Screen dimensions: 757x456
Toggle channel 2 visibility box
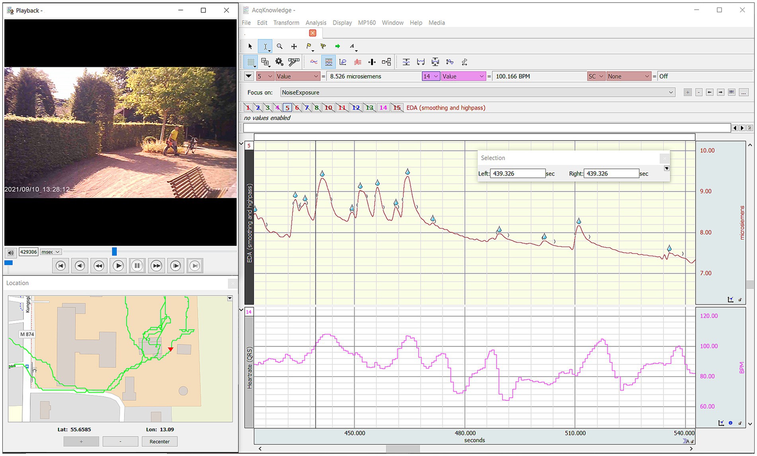tap(258, 108)
